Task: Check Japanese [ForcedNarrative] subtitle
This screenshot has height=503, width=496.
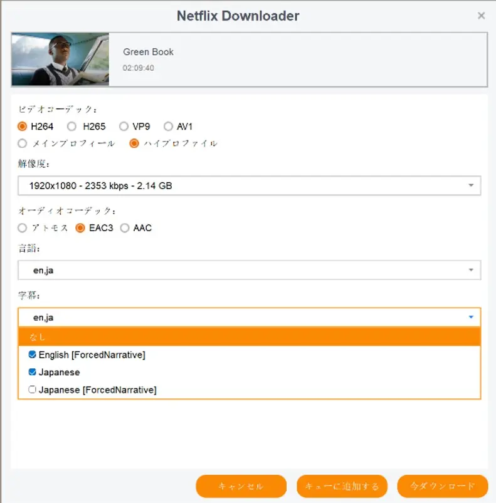Action: [x=32, y=390]
